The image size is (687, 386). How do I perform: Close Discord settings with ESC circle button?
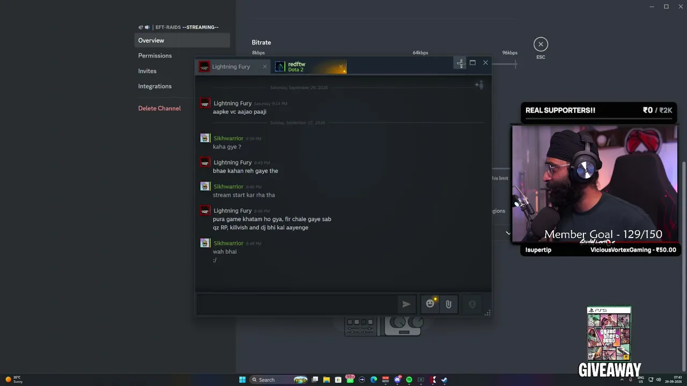click(540, 44)
